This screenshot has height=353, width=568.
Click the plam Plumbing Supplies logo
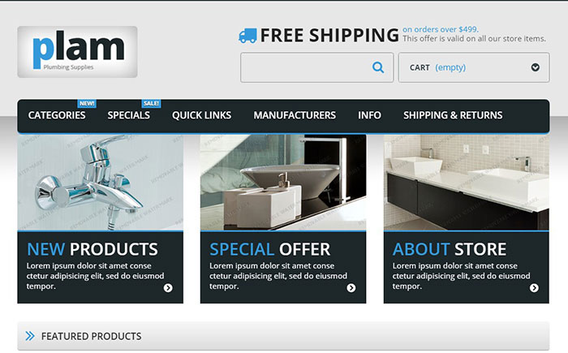point(77,52)
